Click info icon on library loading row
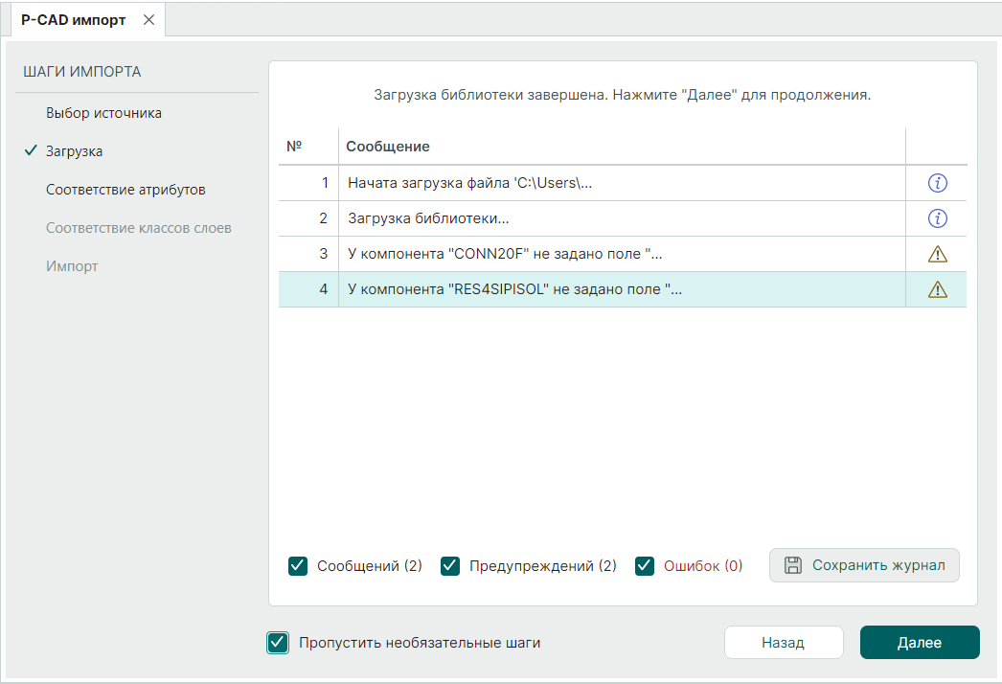Viewport: 1002px width, 684px height. point(937,218)
